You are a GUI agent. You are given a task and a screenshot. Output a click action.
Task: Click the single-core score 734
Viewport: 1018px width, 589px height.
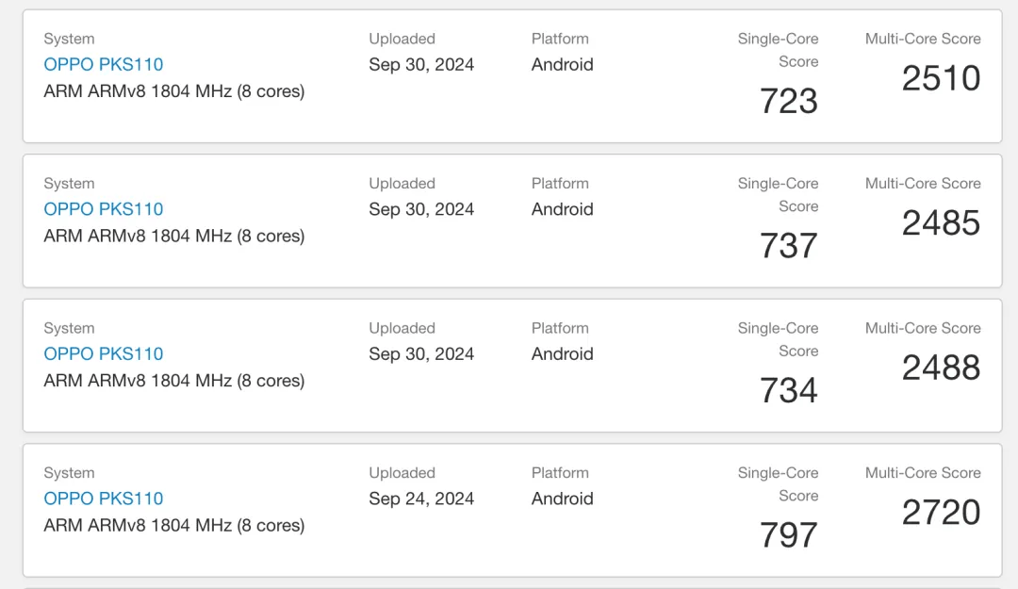[x=789, y=390]
